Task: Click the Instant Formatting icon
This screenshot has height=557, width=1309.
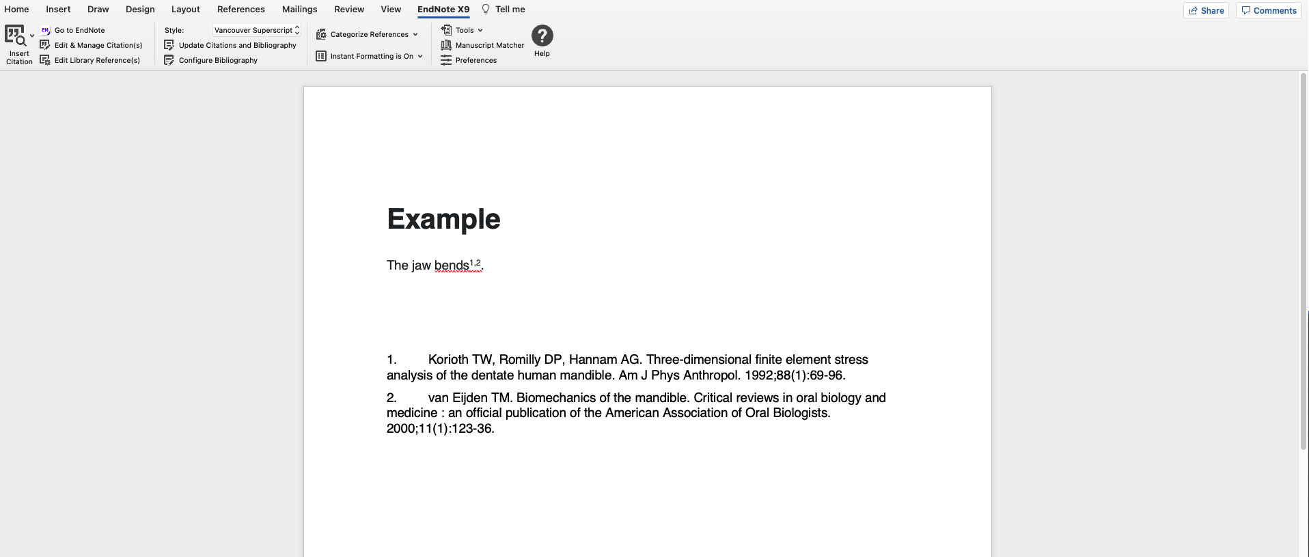Action: (321, 56)
